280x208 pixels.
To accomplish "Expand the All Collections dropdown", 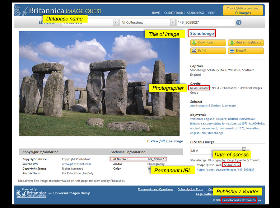I will [x=172, y=23].
